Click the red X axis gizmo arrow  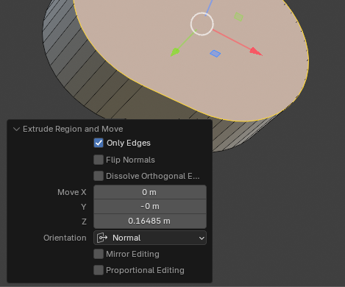255,52
